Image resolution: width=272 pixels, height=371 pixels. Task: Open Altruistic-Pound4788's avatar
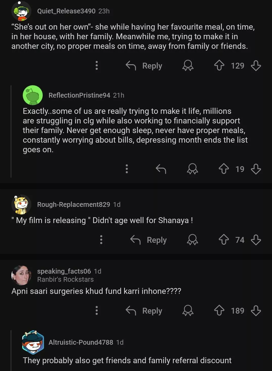[x=33, y=342]
